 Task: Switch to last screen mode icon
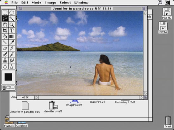point(12,87)
